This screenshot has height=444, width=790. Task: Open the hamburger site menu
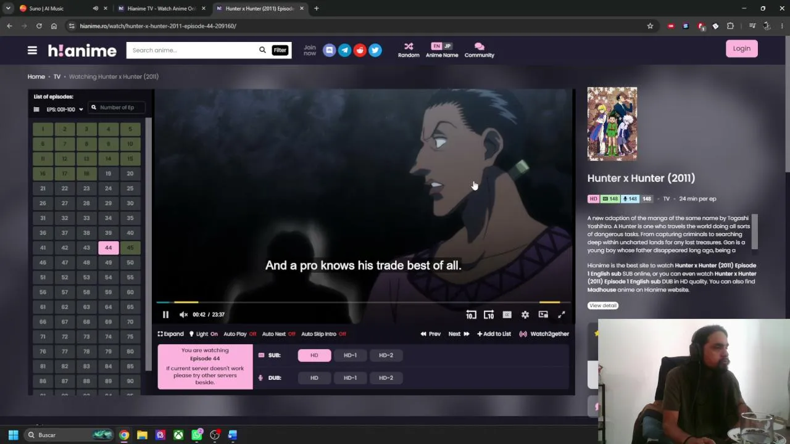click(32, 51)
